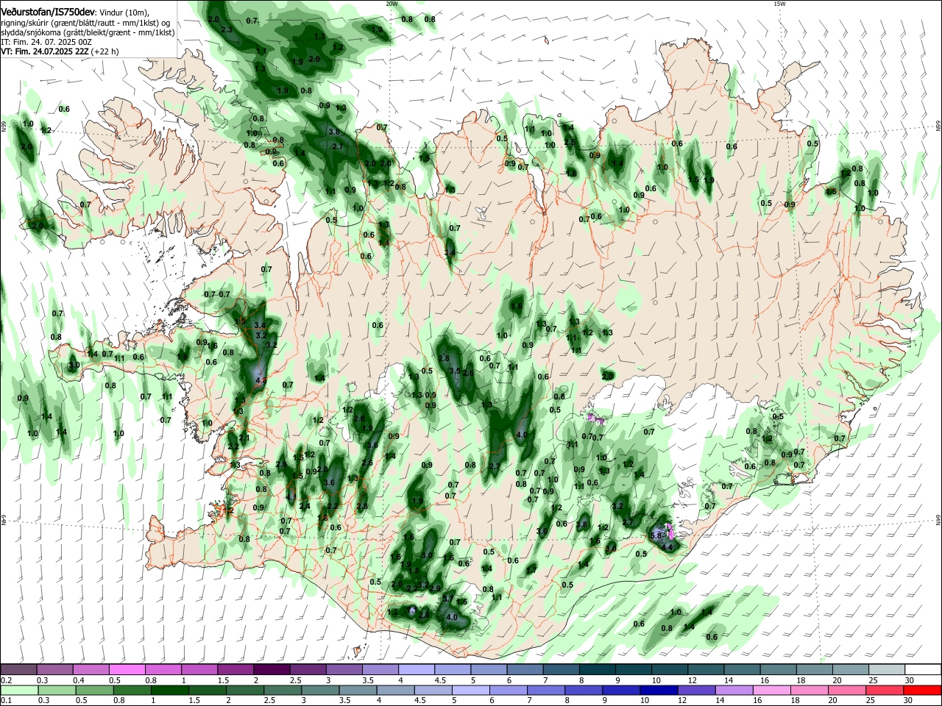Click the '5.8' precipitation value on the map

[x=657, y=535]
